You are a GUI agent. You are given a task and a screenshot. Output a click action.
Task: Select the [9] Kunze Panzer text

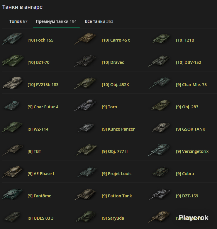[118, 129]
